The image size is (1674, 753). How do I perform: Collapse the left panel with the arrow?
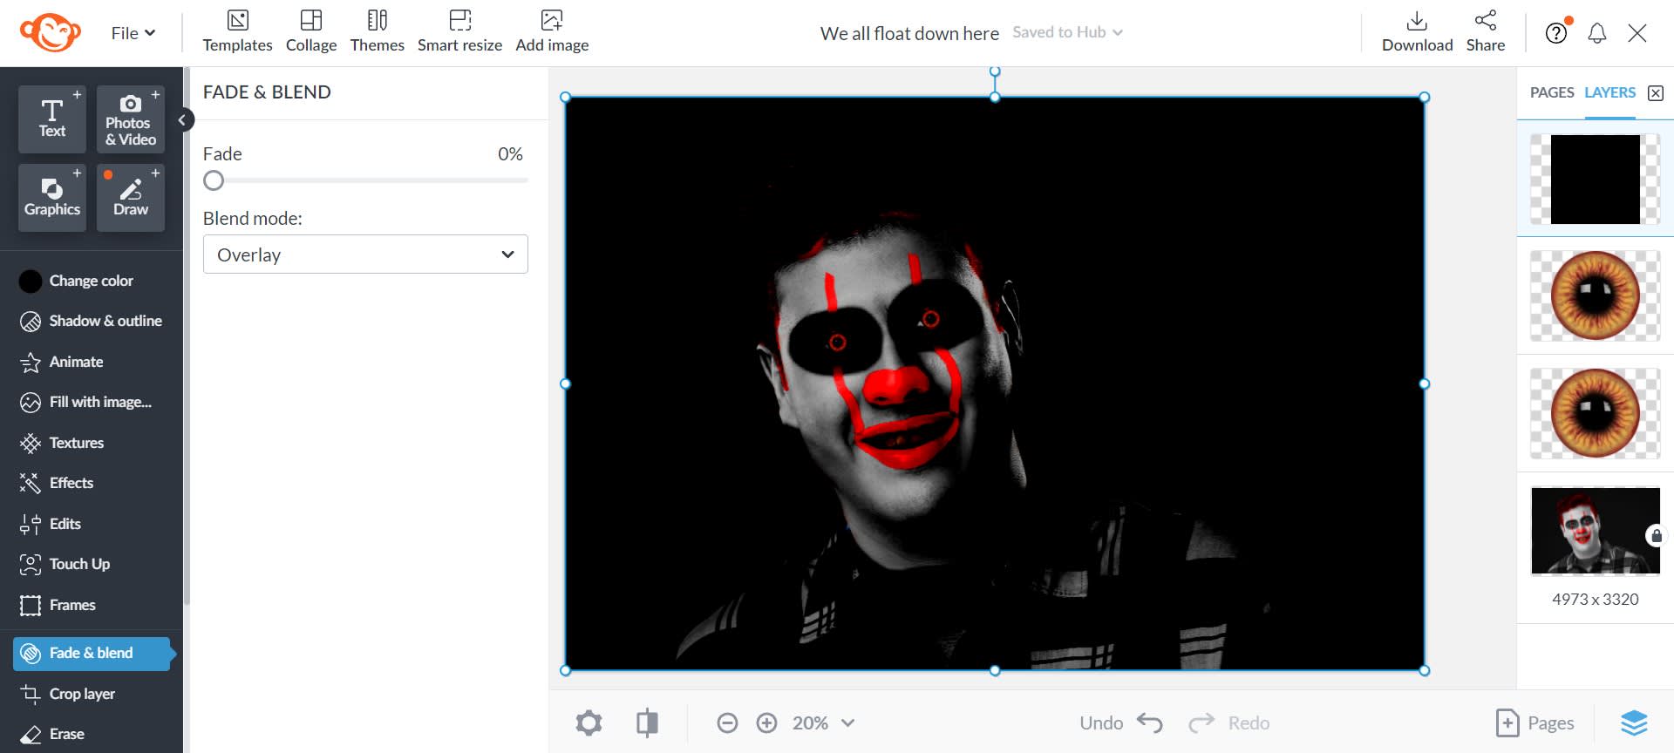point(182,120)
